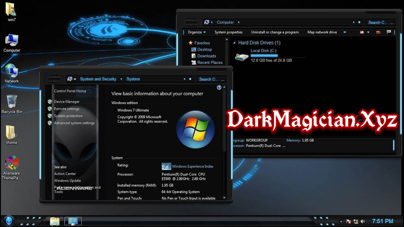Click System properties in Computer toolbar
404x227 pixels.
(x=229, y=32)
